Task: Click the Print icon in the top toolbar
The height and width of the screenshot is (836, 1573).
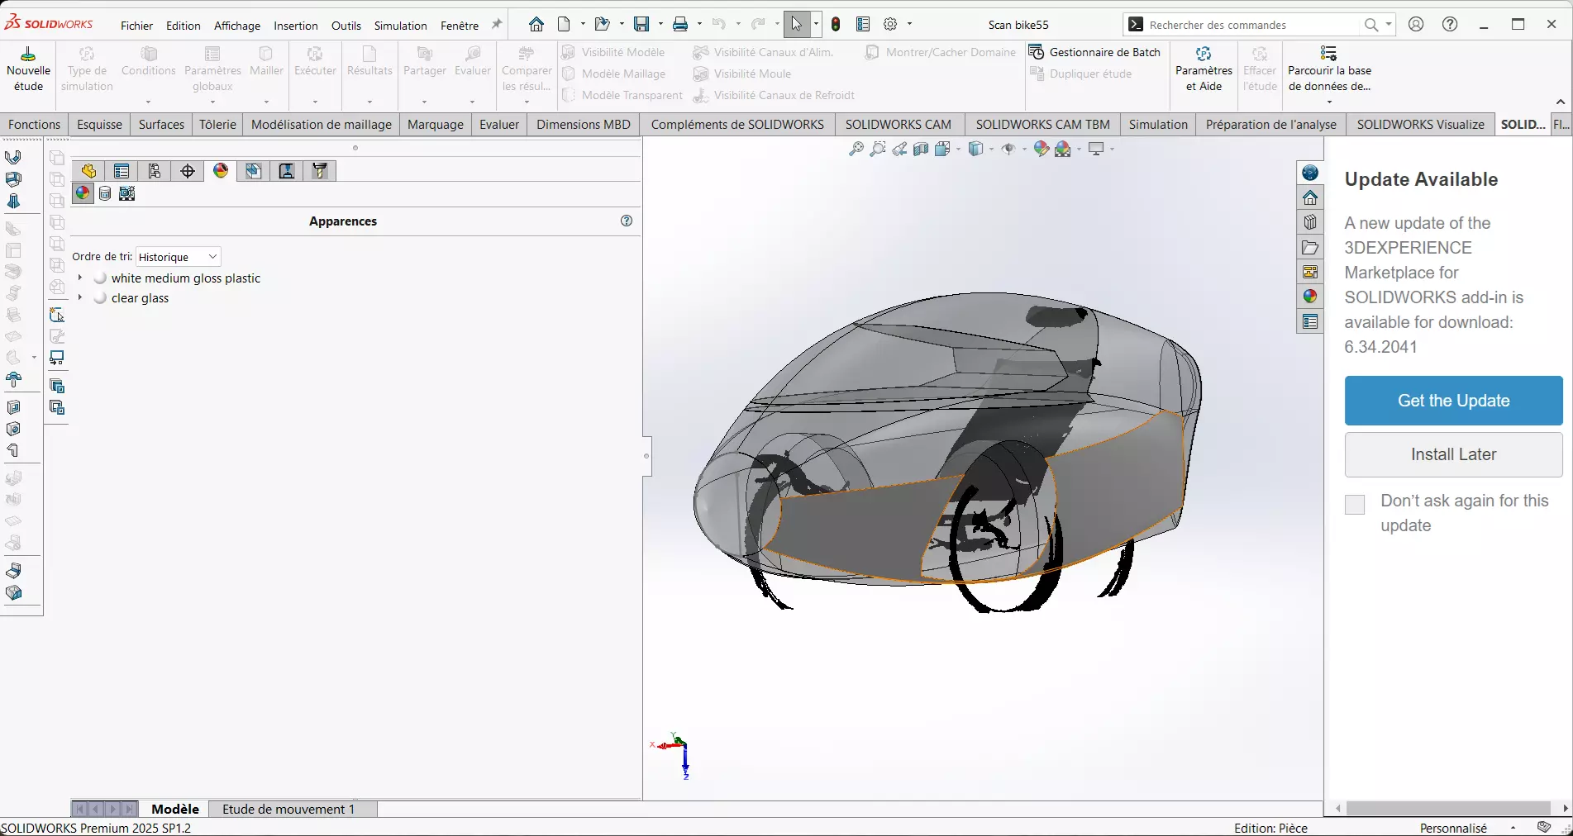Action: 680,25
